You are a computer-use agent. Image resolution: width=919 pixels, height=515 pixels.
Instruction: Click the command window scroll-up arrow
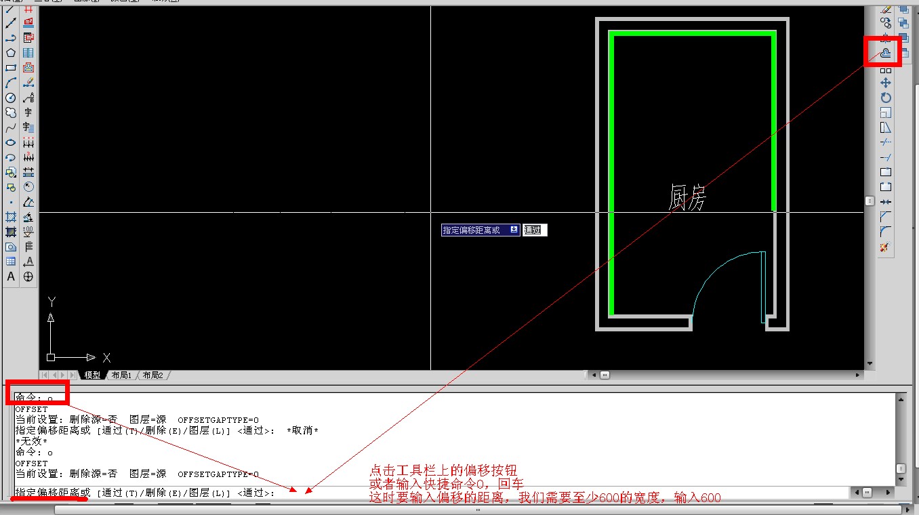tap(900, 400)
